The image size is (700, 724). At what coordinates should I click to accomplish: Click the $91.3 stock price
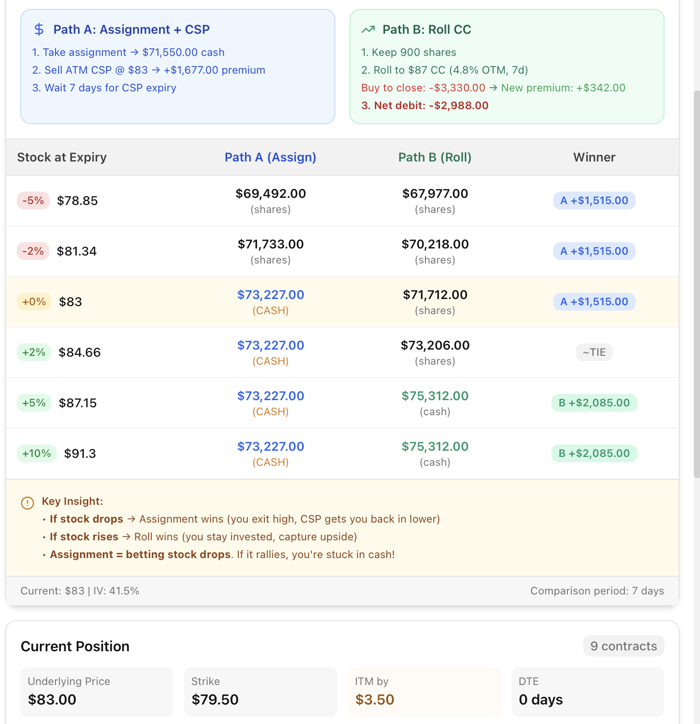80,453
